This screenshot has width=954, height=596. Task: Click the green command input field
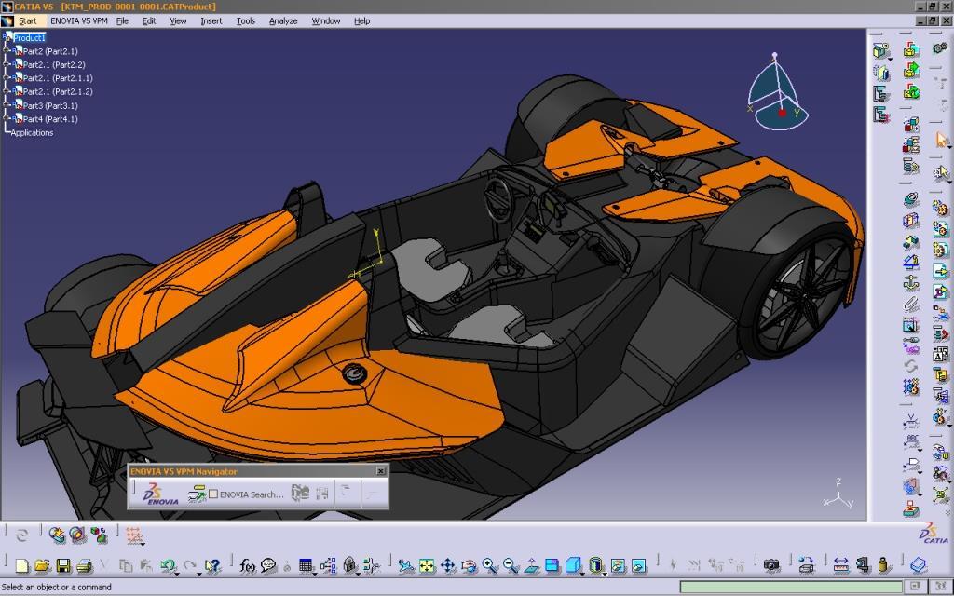click(789, 587)
